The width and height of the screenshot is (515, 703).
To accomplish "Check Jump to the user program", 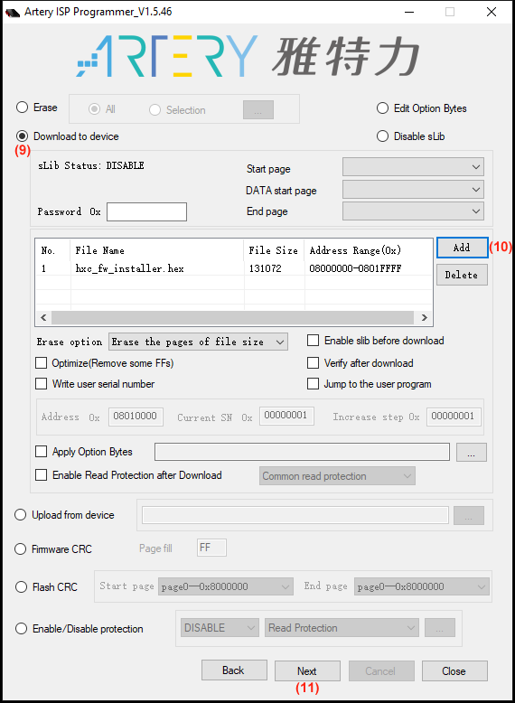I will 313,384.
